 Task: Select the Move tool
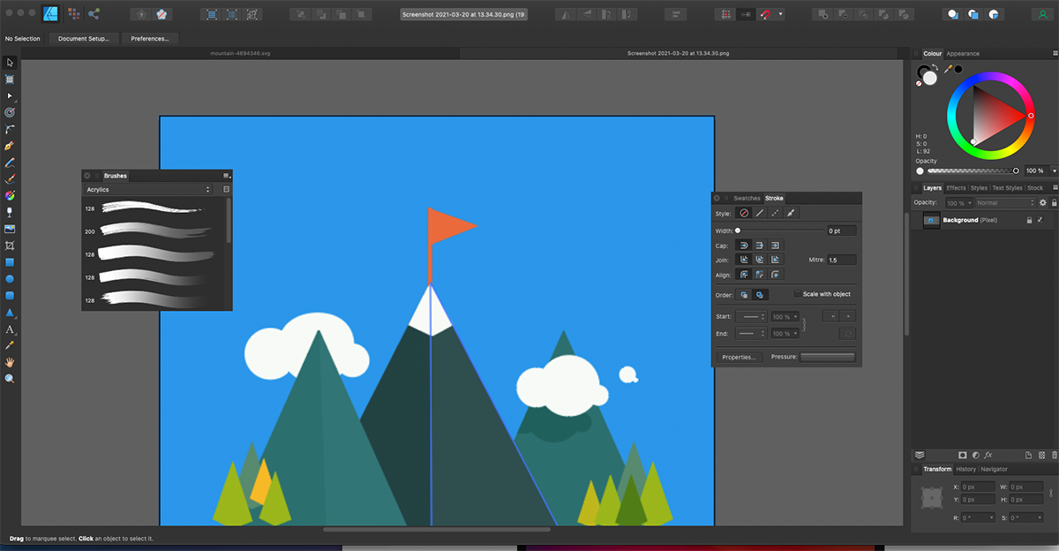(10, 62)
